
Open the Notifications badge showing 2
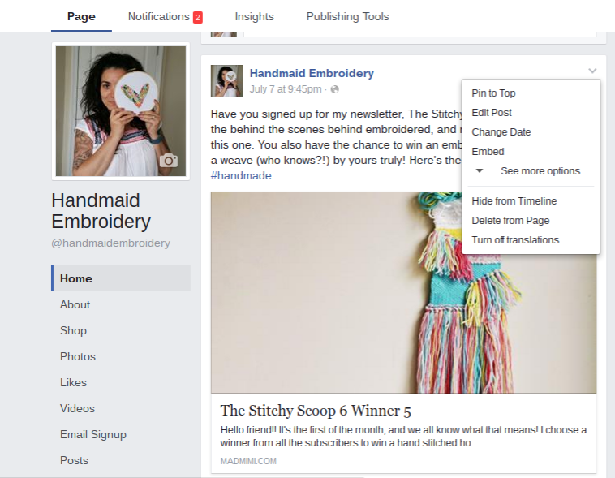(x=198, y=17)
